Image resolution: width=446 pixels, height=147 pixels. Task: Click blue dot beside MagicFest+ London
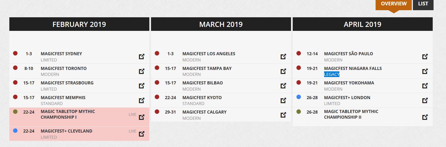click(299, 97)
